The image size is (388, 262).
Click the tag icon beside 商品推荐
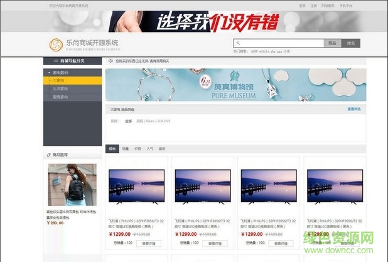[x=49, y=154]
